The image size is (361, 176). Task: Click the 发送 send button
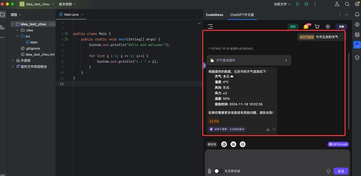[341, 171]
